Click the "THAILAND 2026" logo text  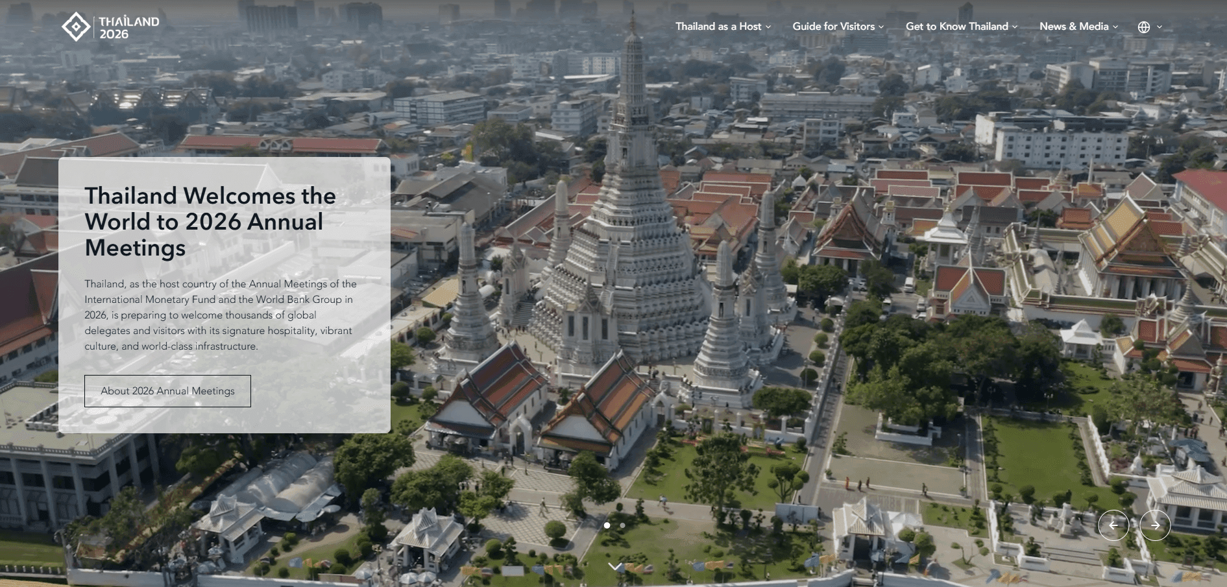pos(128,28)
